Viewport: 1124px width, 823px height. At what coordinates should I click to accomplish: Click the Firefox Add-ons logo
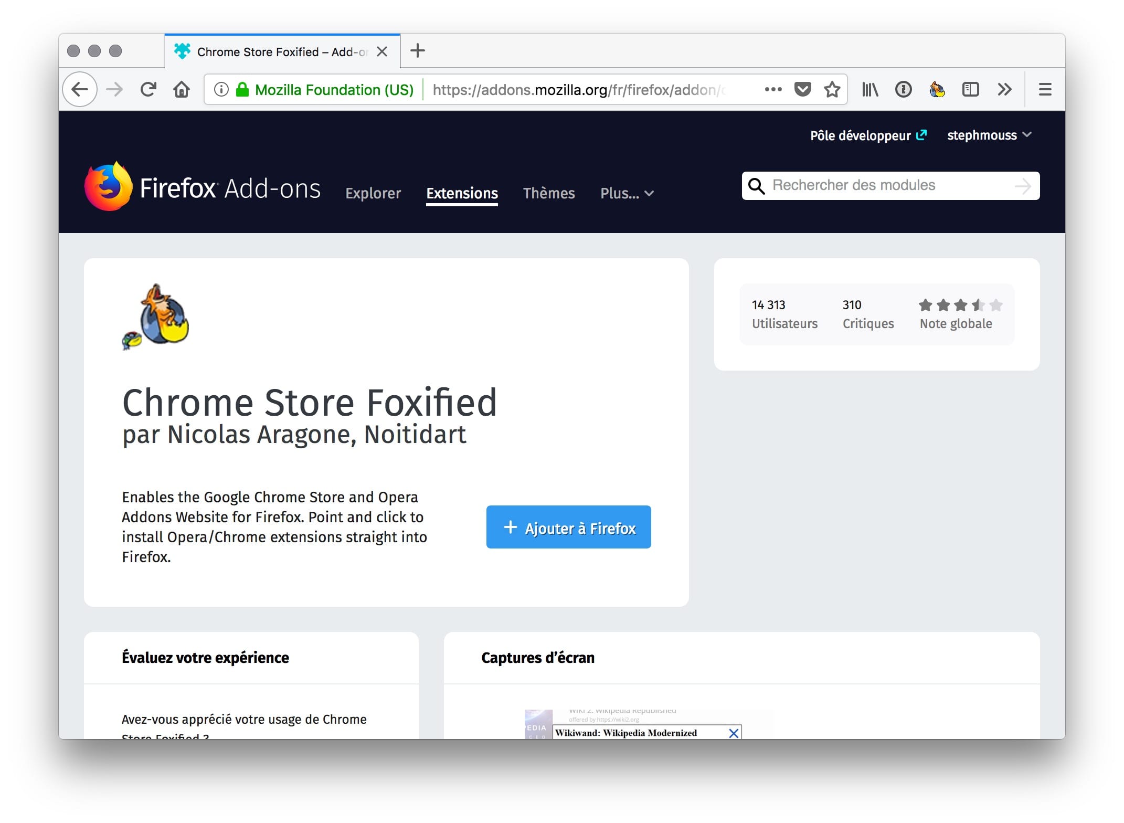click(203, 187)
